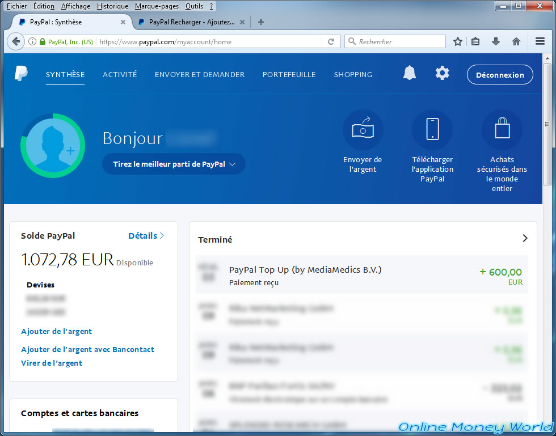Open PORTEFEUILLE page
The width and height of the screenshot is (556, 436).
289,74
